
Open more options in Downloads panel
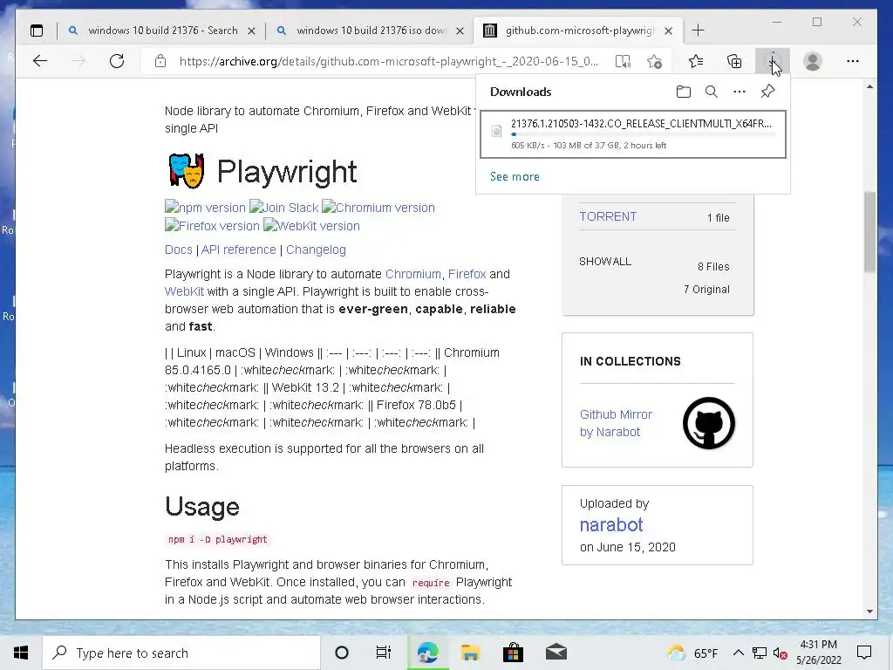[740, 92]
